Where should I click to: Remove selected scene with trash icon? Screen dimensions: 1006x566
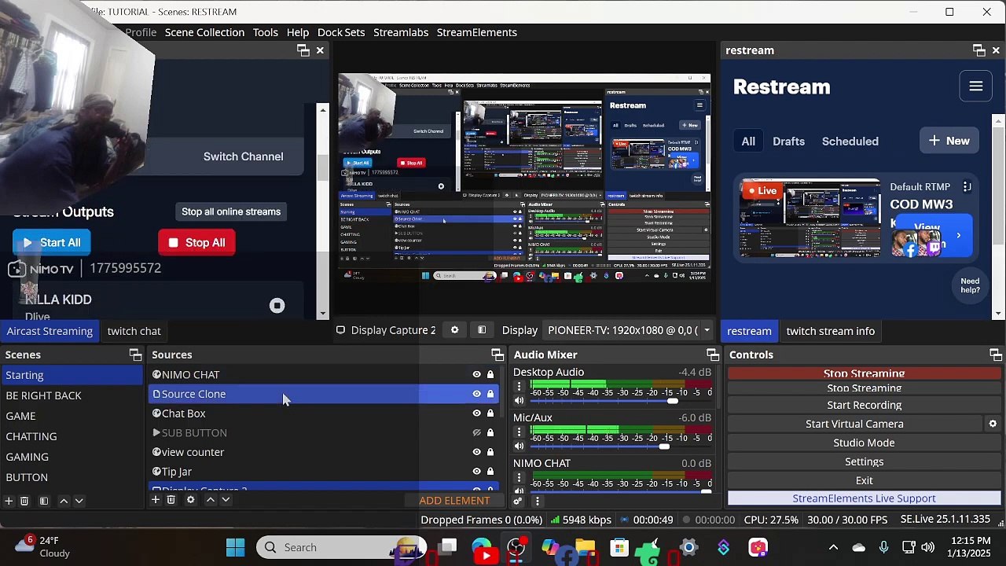[24, 501]
